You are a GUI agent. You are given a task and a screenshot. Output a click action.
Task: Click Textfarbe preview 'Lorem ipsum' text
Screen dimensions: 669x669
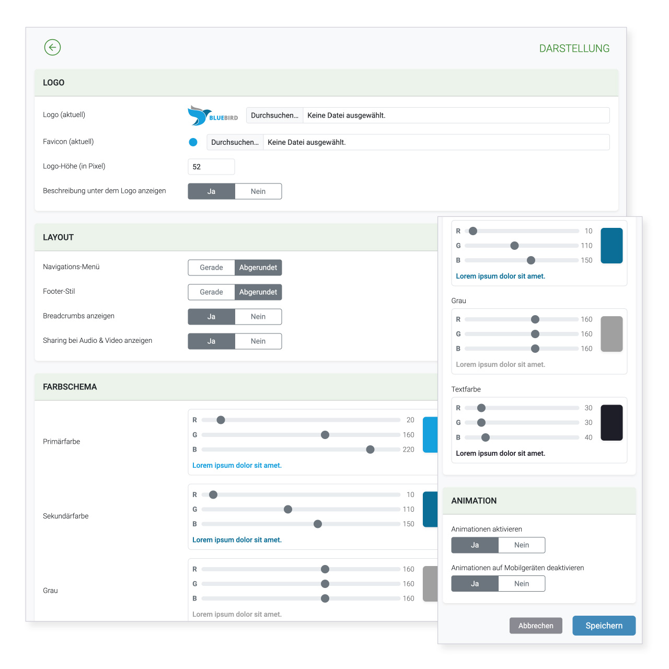[500, 453]
